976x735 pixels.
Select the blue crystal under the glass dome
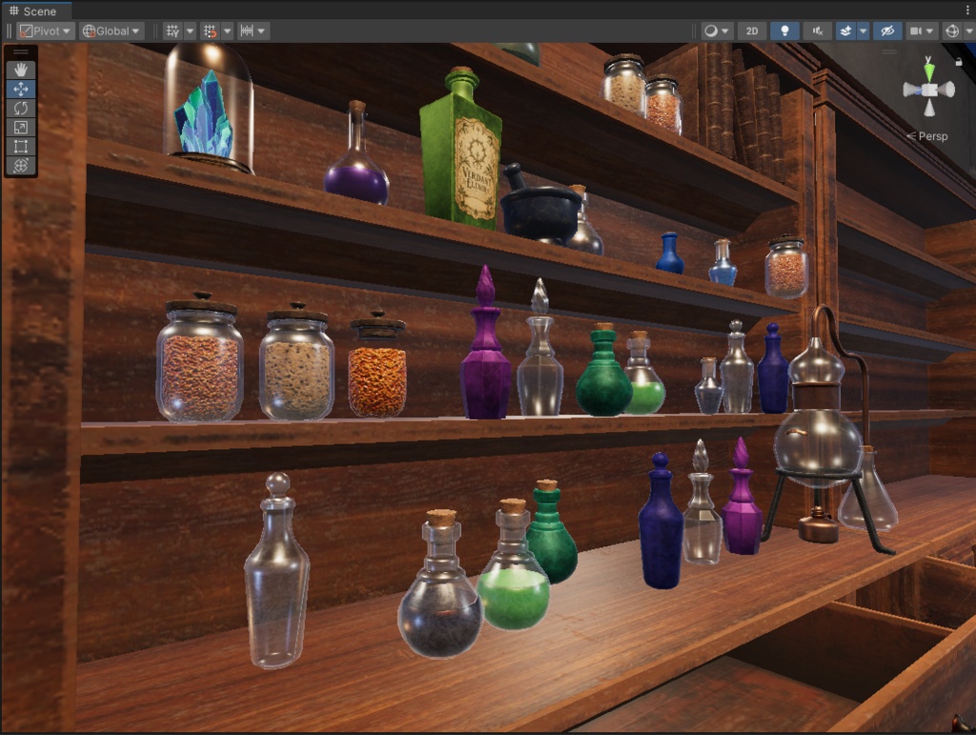click(x=204, y=113)
